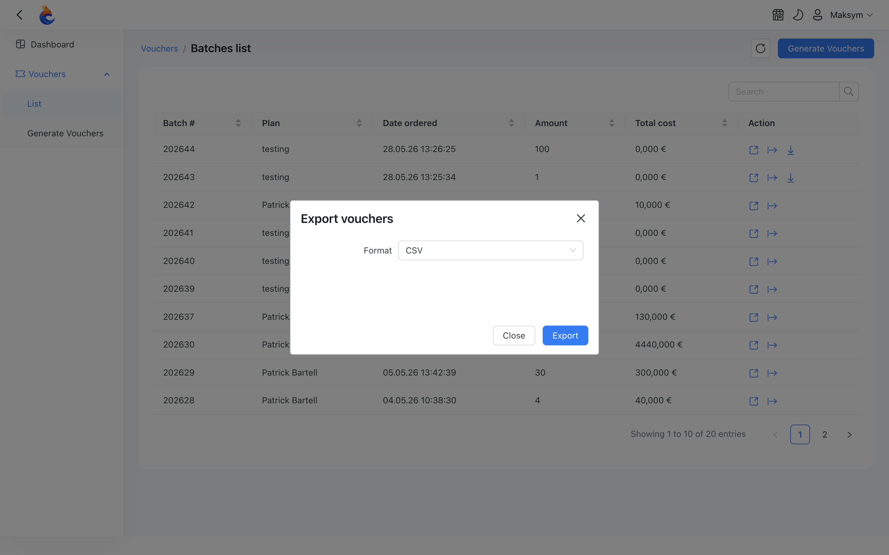Click batch number 202628 cell
Screen dimensions: 889x555
coord(179,401)
